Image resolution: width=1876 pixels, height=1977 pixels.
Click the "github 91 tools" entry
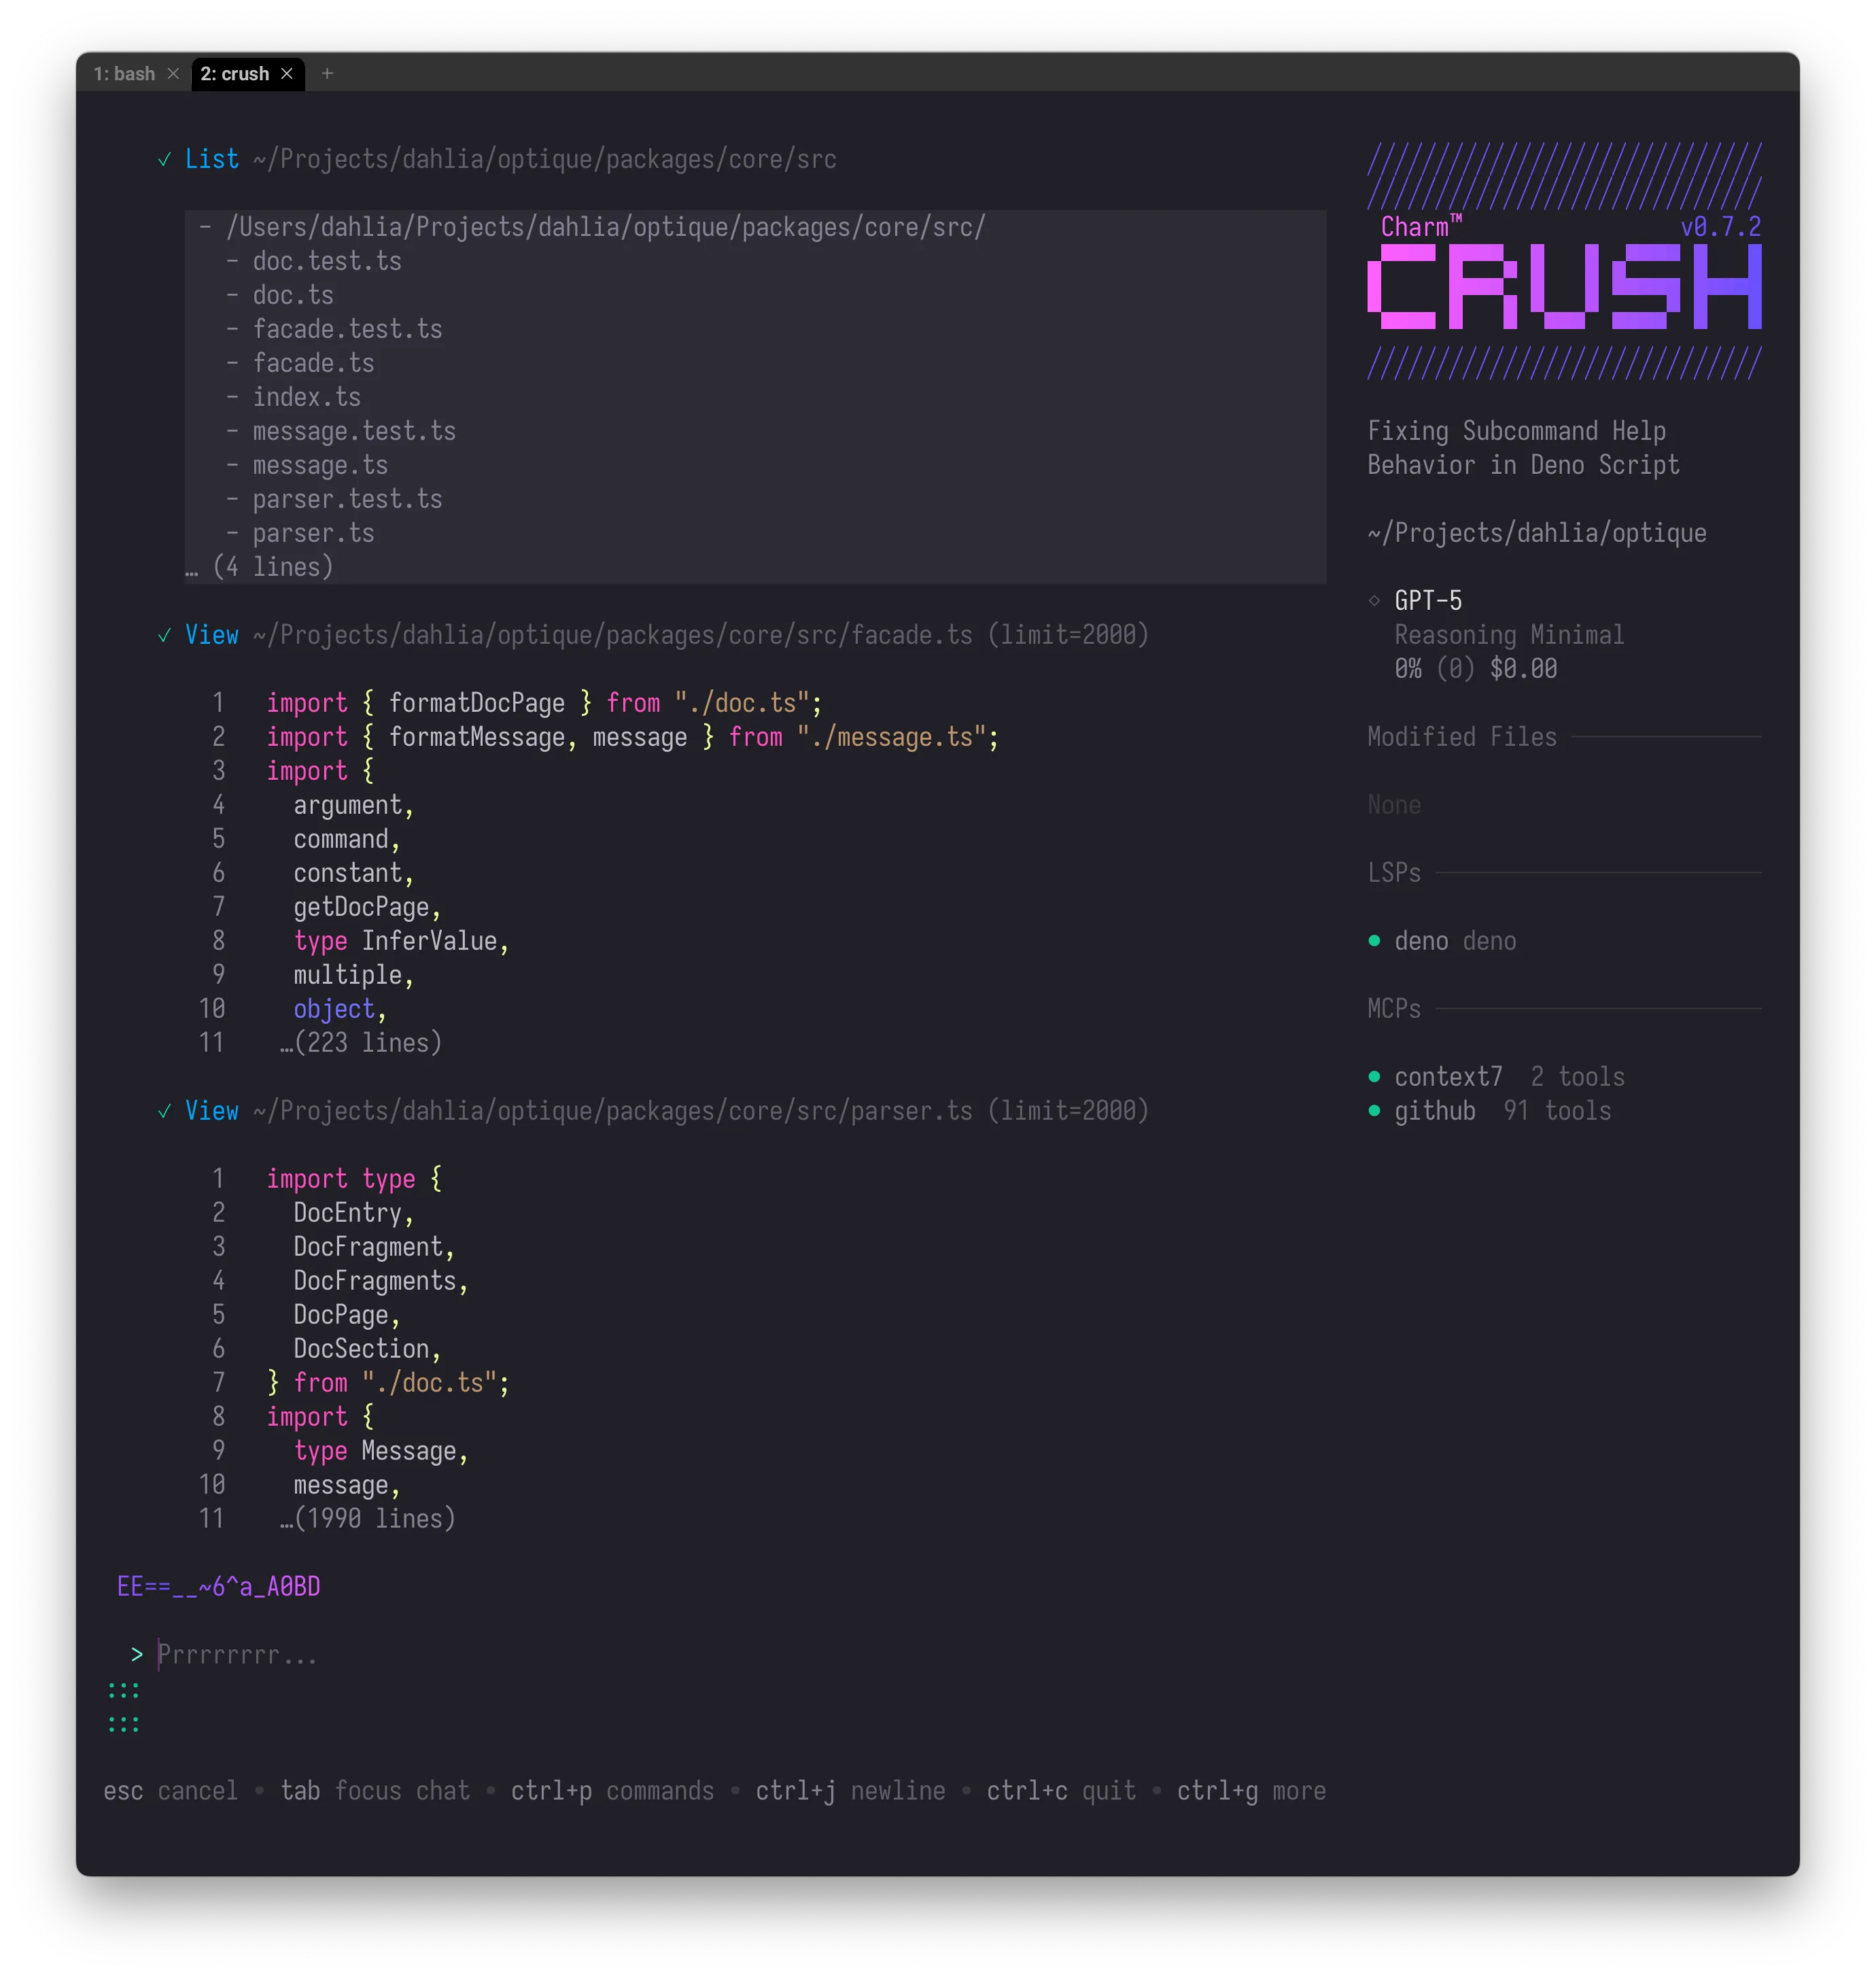1503,1111
